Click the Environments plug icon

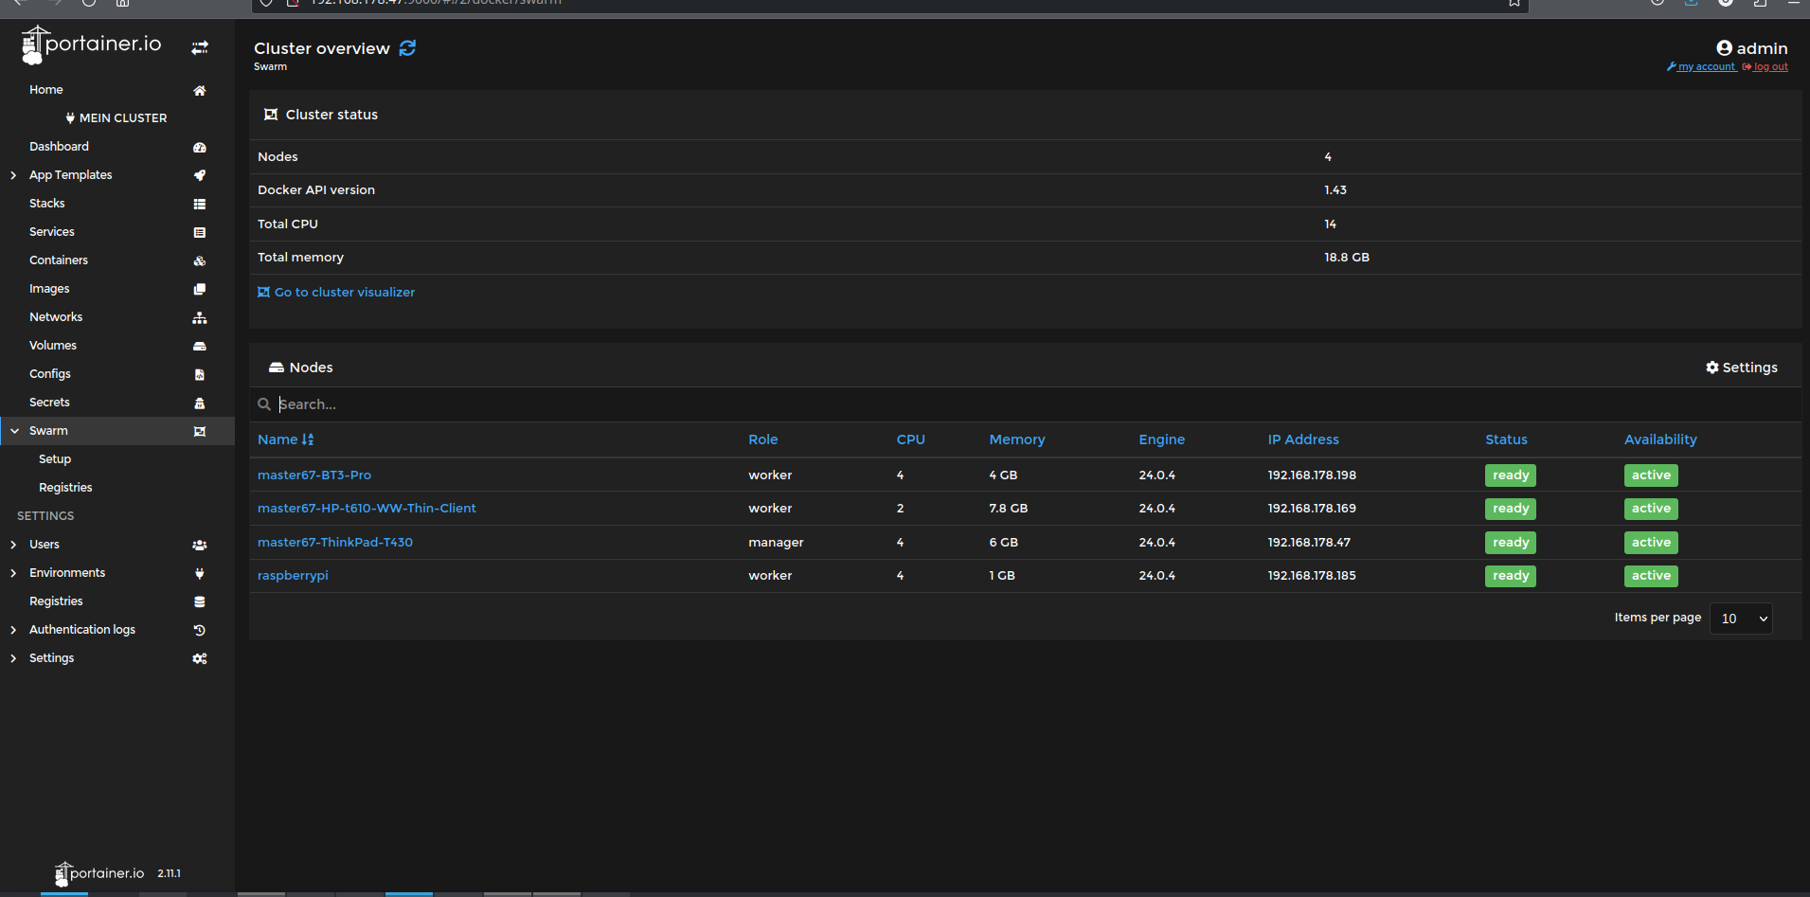[200, 573]
